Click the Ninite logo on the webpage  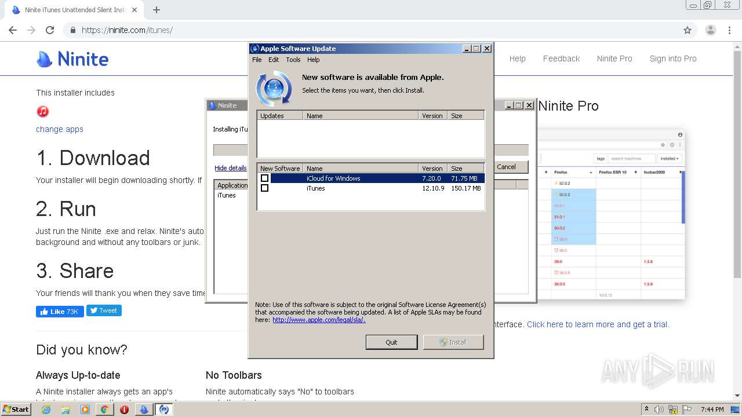(72, 58)
